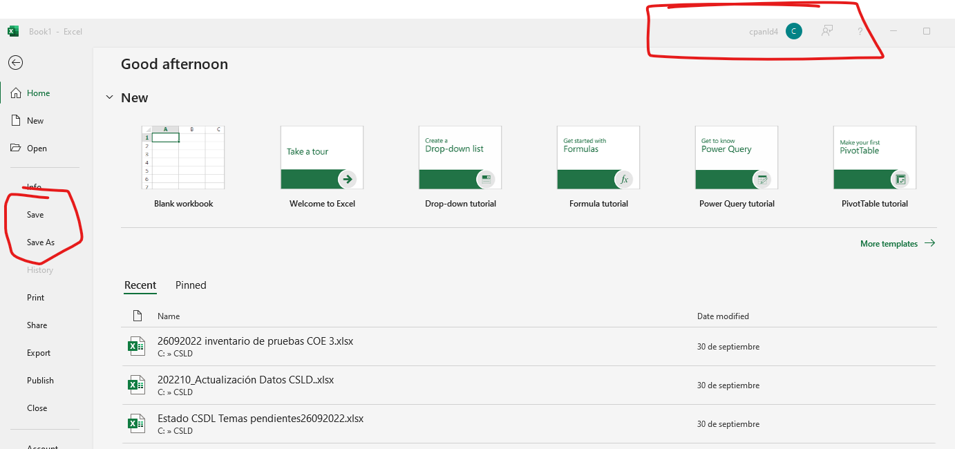Click the list icon on Drop-down template
The image size is (955, 449).
[x=486, y=179]
